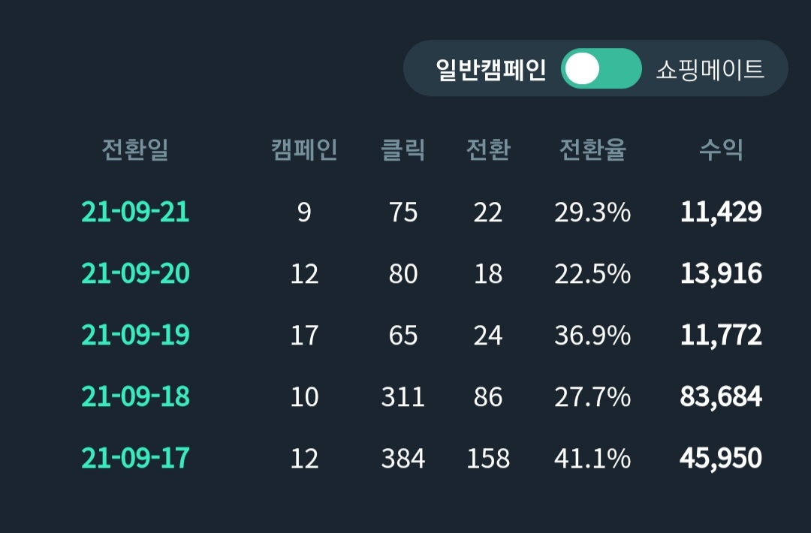
Task: Select the 13,916 revenue amount
Action: [x=721, y=274]
